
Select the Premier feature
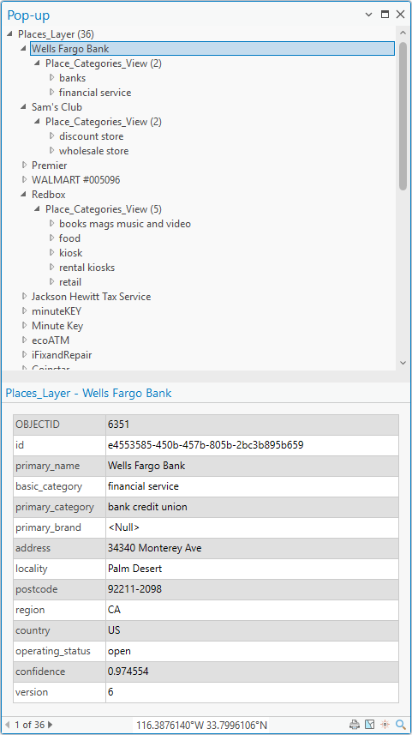[x=49, y=166]
